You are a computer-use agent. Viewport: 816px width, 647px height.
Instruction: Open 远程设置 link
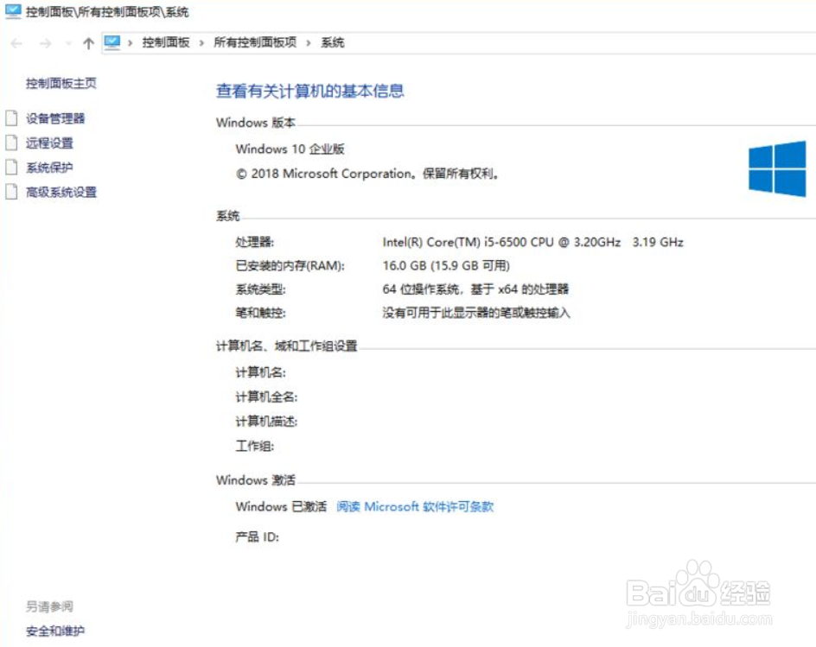pos(49,143)
